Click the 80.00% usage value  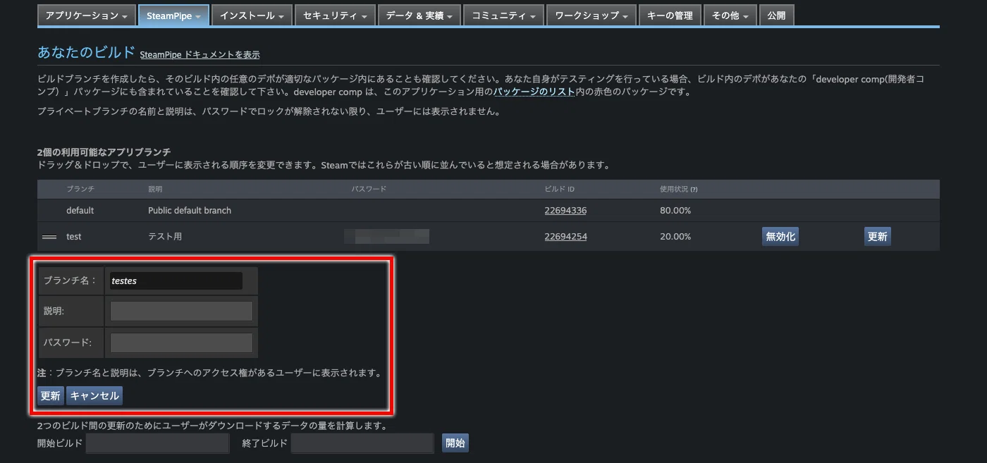pos(675,211)
